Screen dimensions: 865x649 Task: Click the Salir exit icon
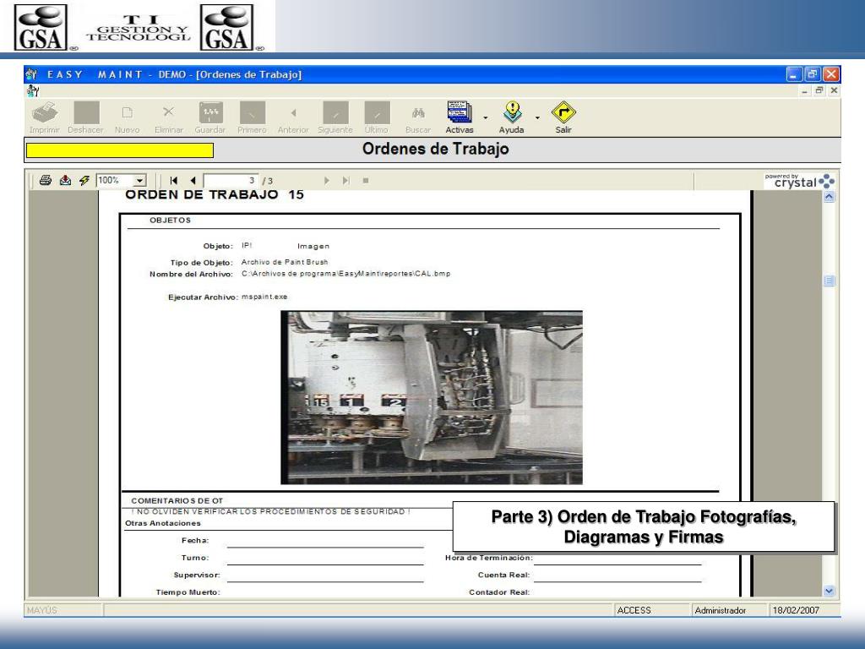click(563, 112)
